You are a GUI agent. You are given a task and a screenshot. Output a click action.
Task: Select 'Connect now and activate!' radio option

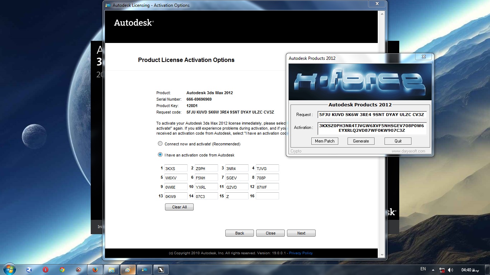(x=160, y=144)
